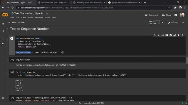Select cell [60] with the for loop

pos(97,74)
